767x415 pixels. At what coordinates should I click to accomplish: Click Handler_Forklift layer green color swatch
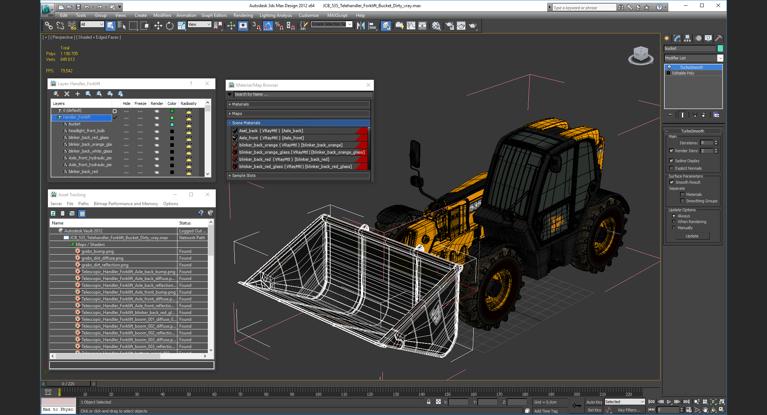[172, 118]
